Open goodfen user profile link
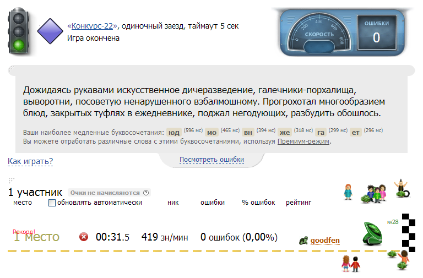The height and width of the screenshot is (278, 423). [325, 240]
